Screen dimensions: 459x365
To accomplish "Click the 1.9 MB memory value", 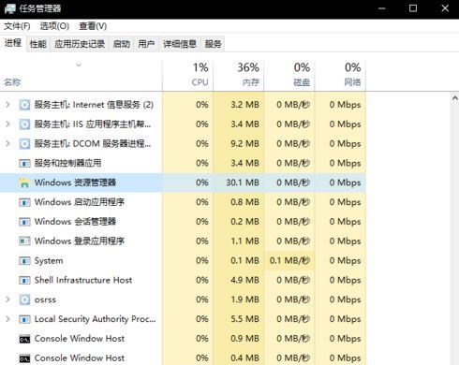I will pyautogui.click(x=245, y=299).
